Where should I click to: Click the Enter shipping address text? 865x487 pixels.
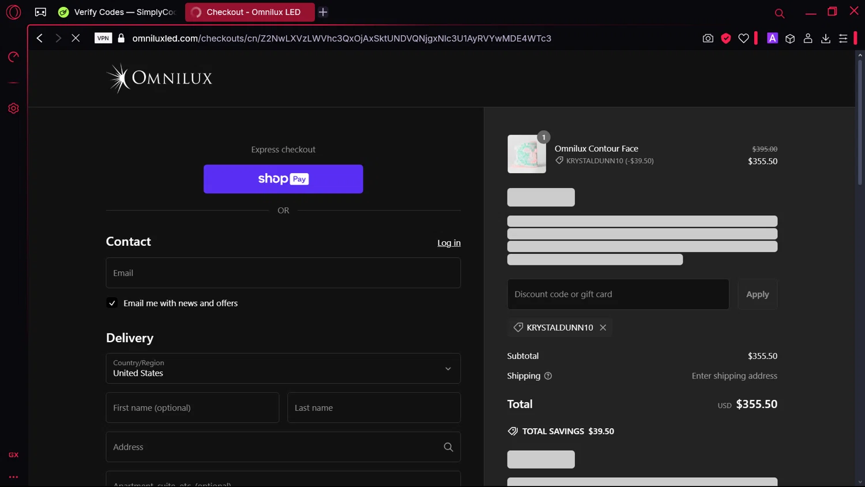734,376
